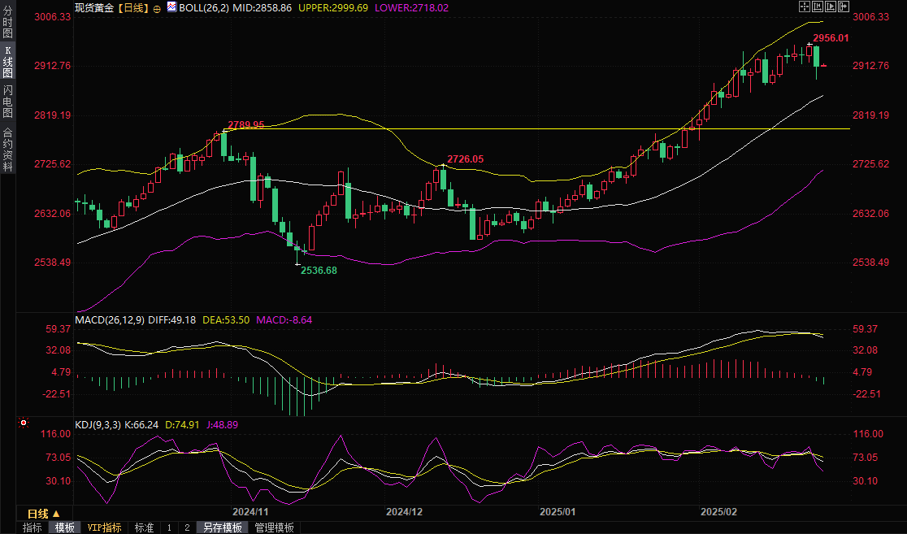Click the DIFF:49.18 value
The height and width of the screenshot is (534, 907).
(x=171, y=320)
